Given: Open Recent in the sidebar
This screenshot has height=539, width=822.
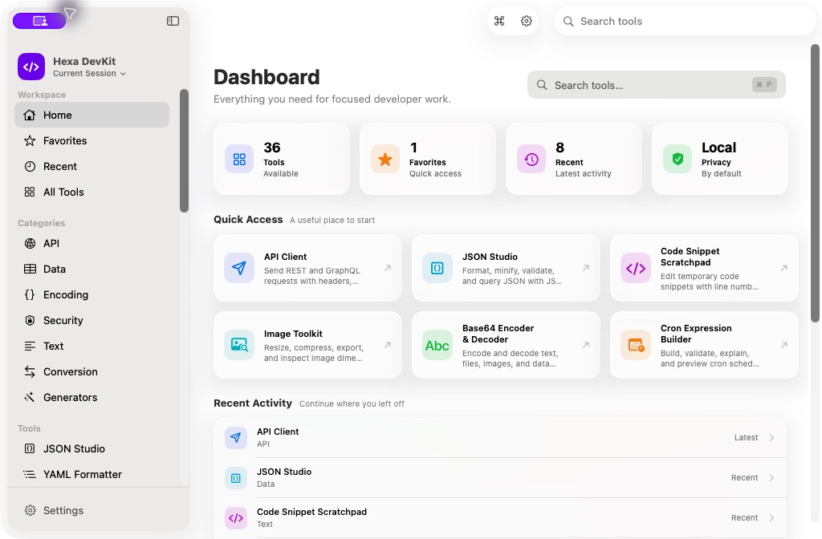Looking at the screenshot, I should [92, 166].
